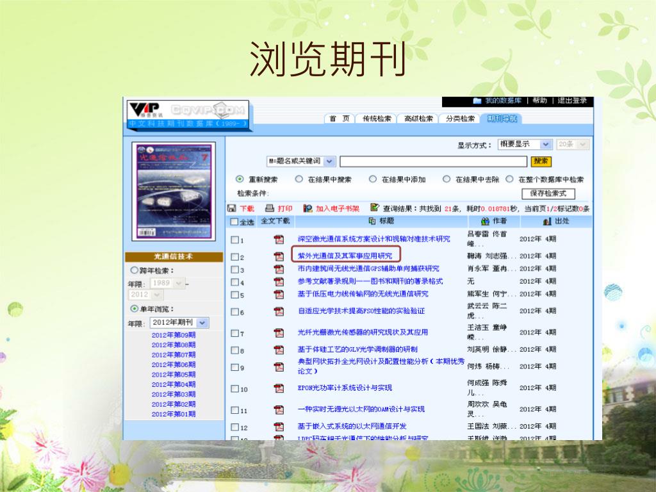Click the 出处 column header icon
The width and height of the screenshot is (656, 492).
[x=547, y=221]
